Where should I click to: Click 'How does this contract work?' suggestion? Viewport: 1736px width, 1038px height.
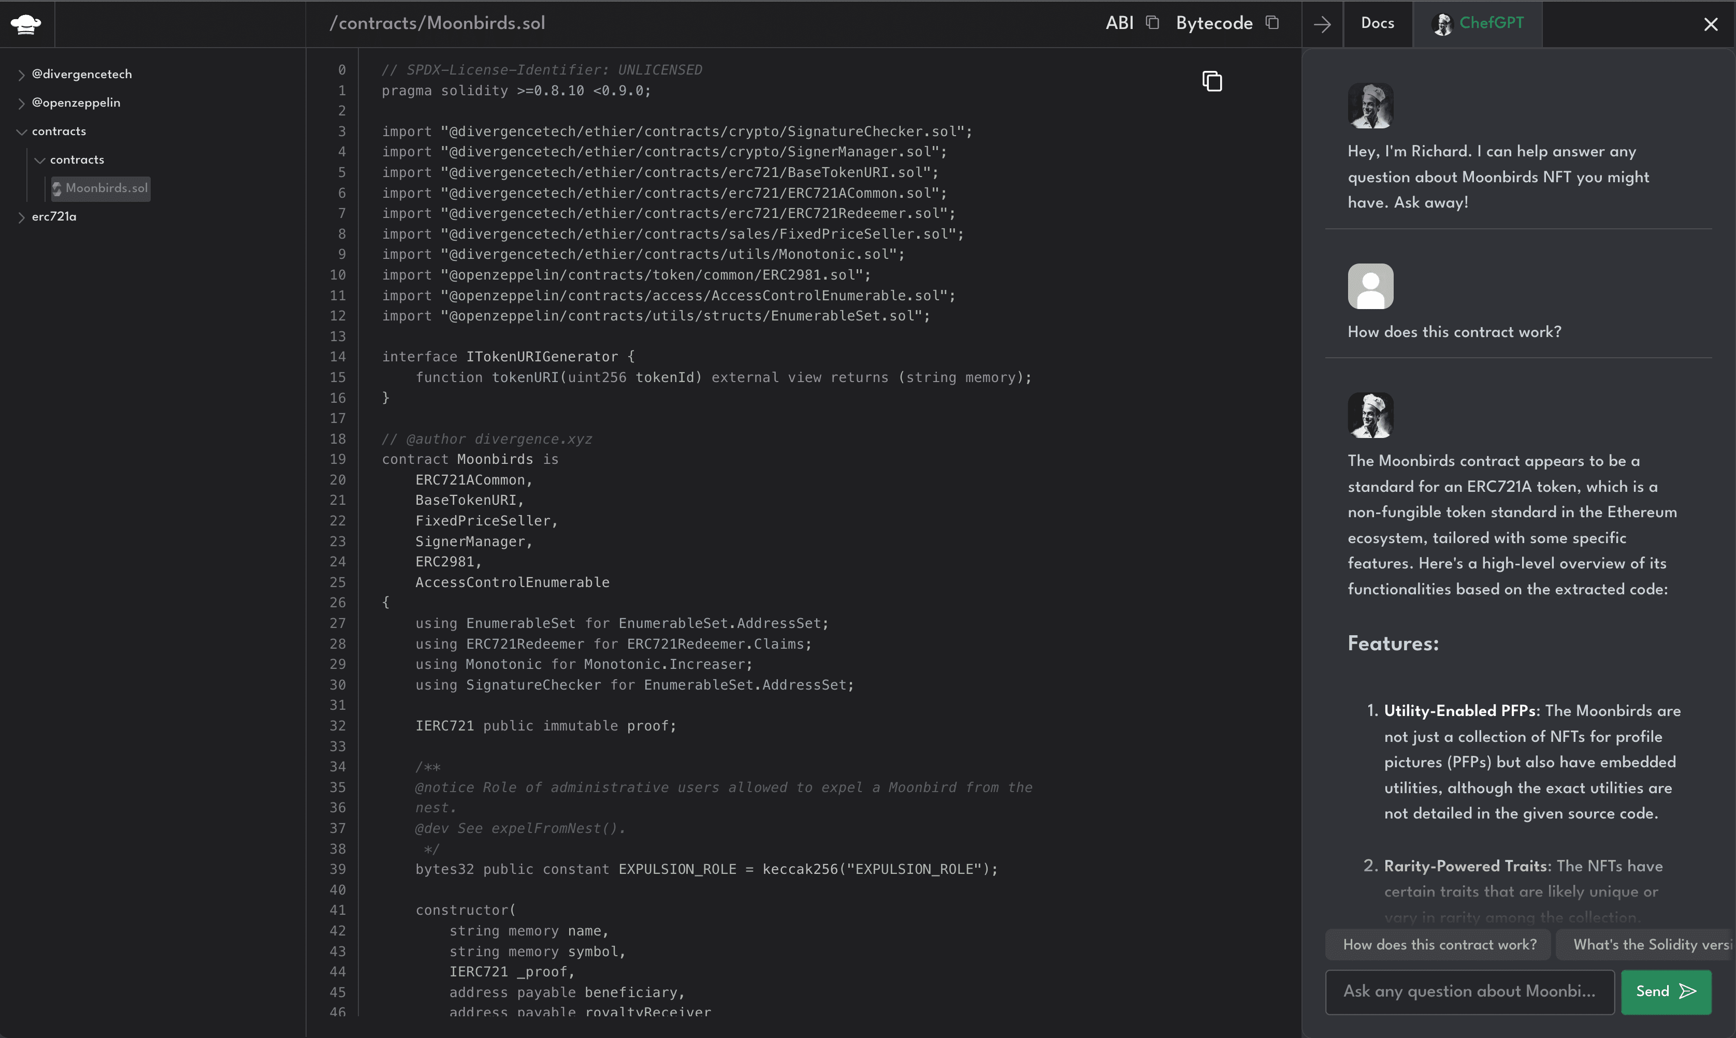[x=1439, y=944]
